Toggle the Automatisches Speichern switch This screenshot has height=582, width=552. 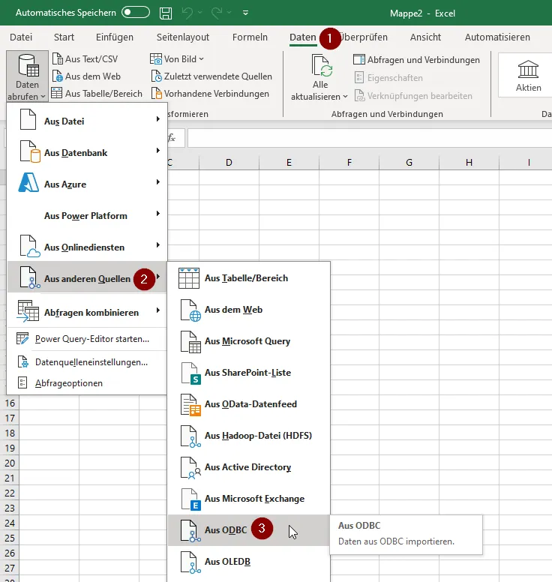click(136, 13)
